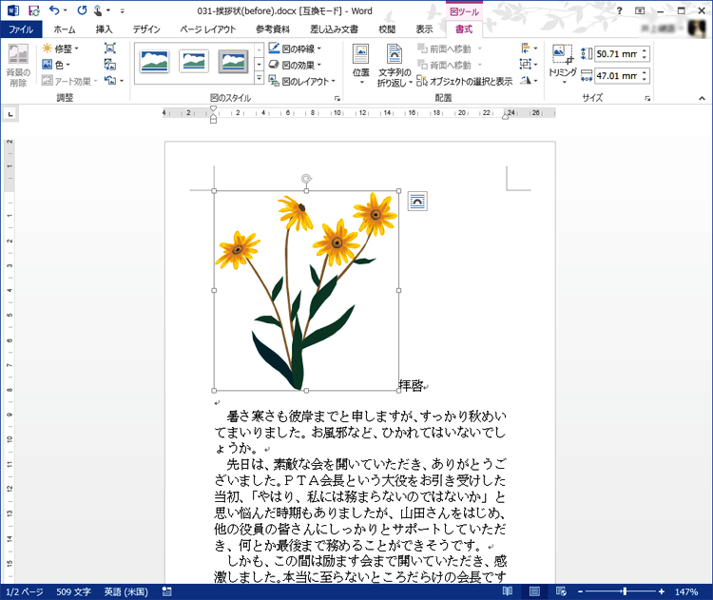Screen dimensions: 713x600
Task: Switch to the References (参考資料) tab
Action: pos(273,29)
